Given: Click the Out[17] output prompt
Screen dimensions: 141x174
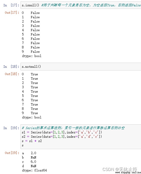Looking at the screenshot, I should click(x=12, y=12).
